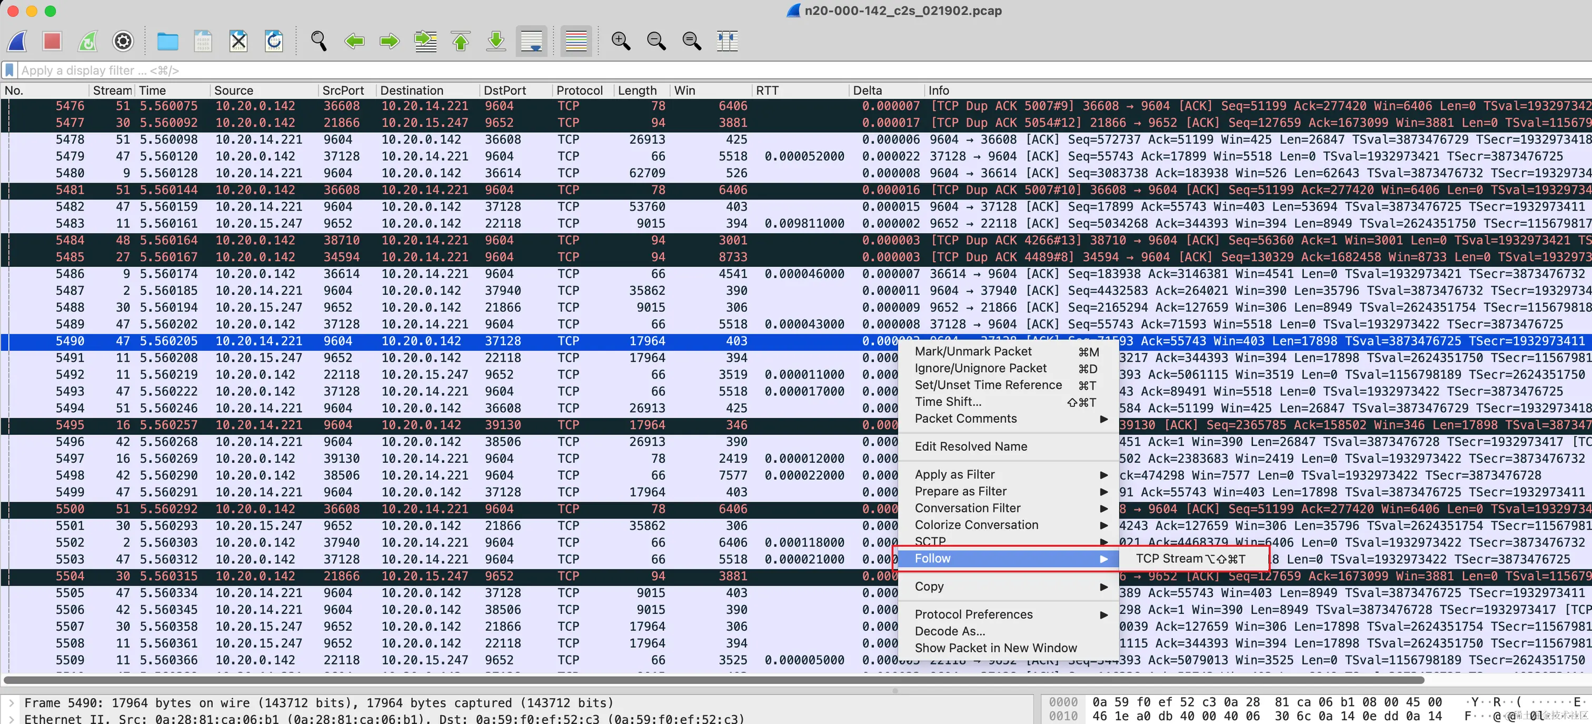Viewport: 1592px width, 724px height.
Task: Click RTT value 0.009811000 in row 5483
Action: click(804, 223)
